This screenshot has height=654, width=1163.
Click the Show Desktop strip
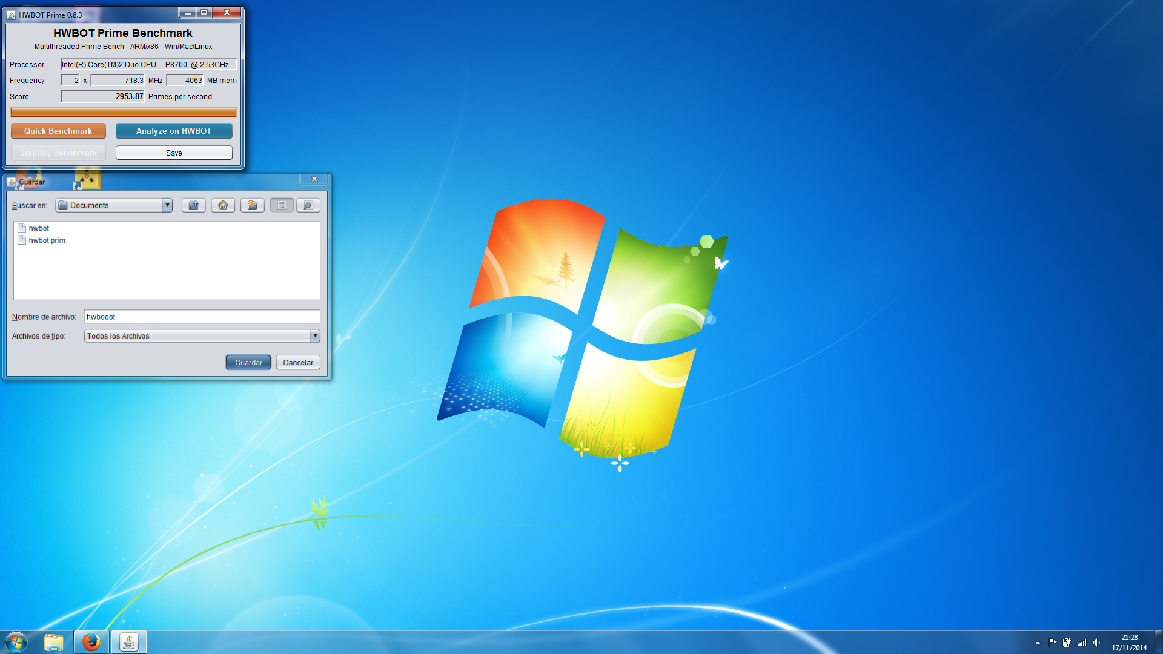pos(1158,642)
